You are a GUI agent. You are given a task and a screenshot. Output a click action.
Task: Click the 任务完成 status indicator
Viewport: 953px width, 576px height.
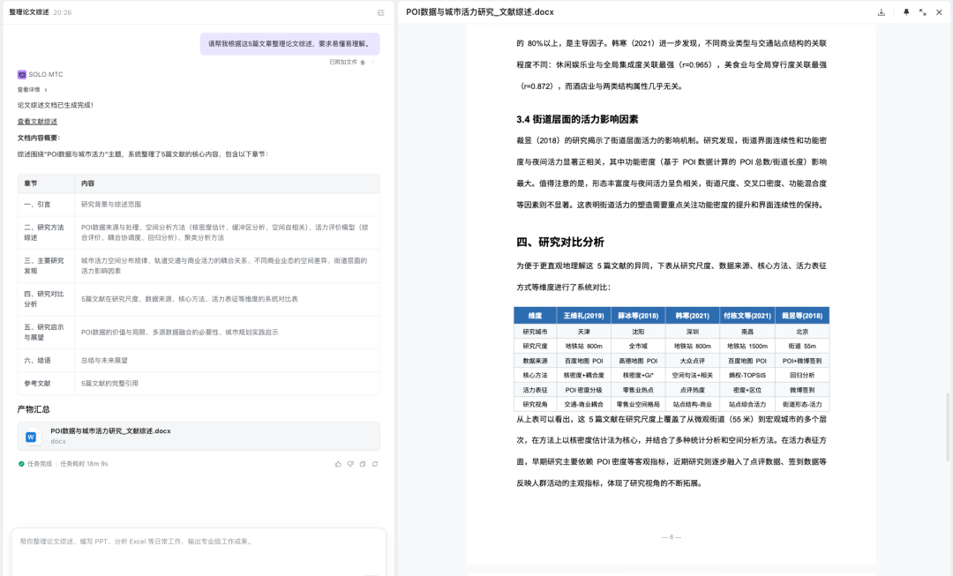(38, 463)
